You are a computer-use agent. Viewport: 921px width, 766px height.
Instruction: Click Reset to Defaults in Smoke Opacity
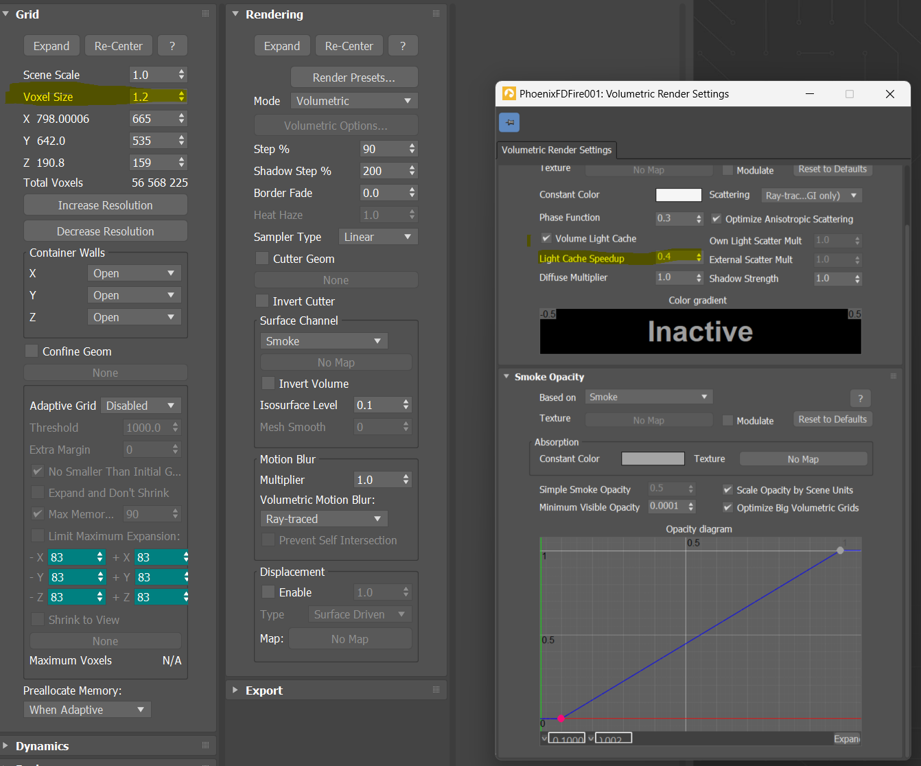[832, 419]
